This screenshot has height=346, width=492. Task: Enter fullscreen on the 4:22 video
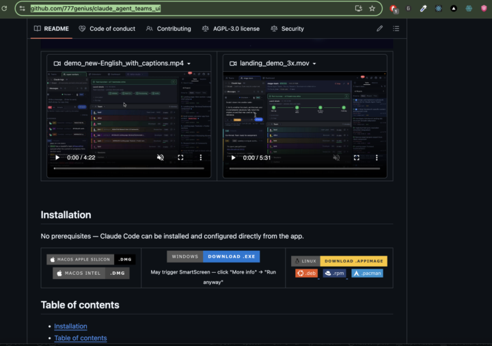click(180, 158)
